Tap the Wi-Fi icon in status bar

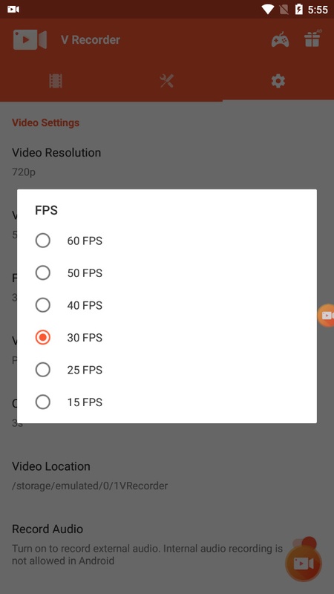click(268, 9)
